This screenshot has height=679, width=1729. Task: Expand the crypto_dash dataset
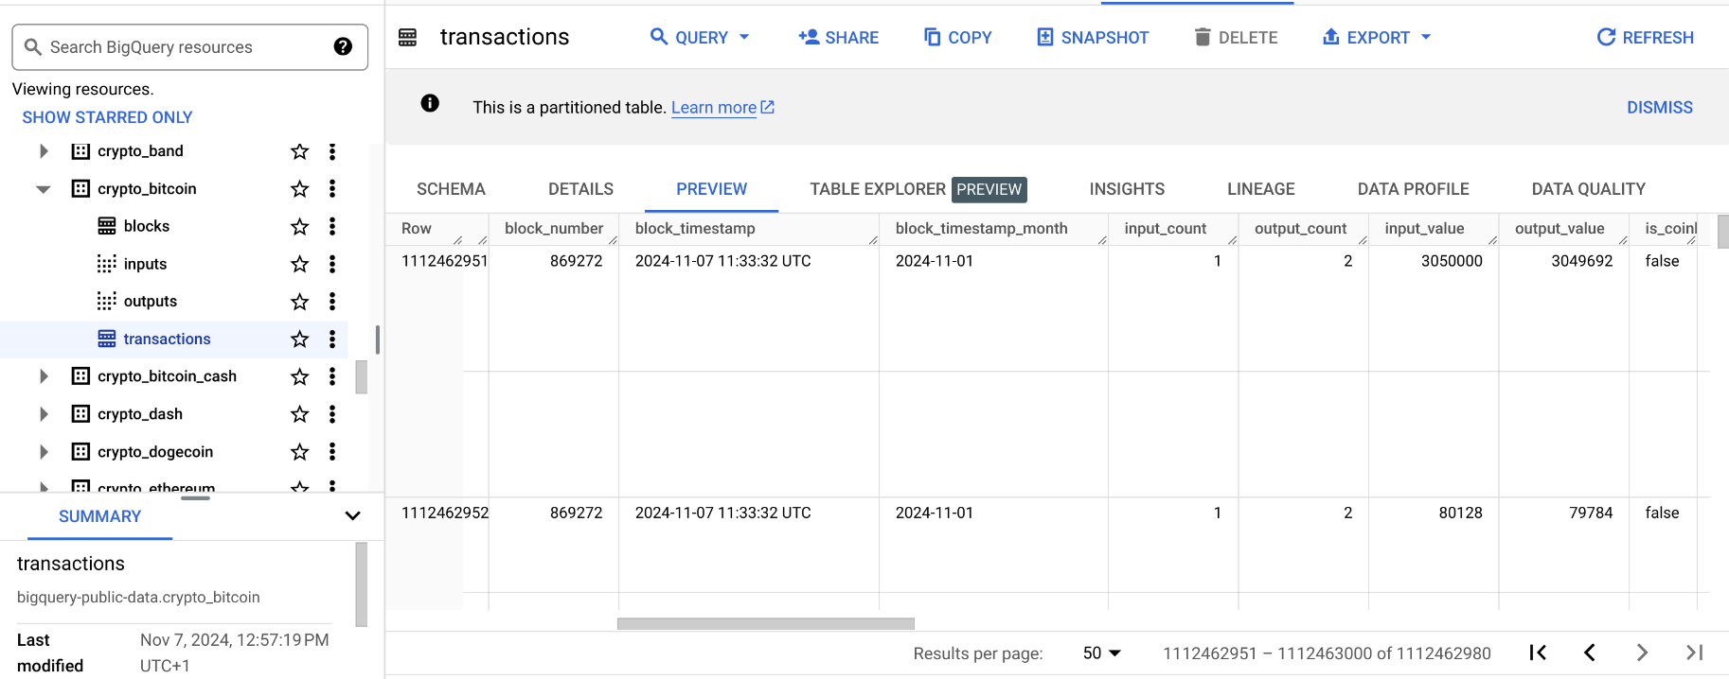[x=44, y=414]
